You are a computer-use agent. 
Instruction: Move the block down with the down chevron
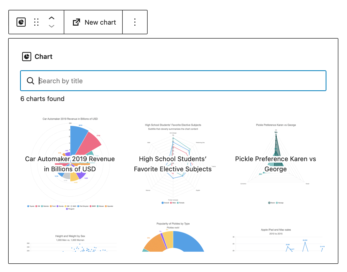[52, 26]
